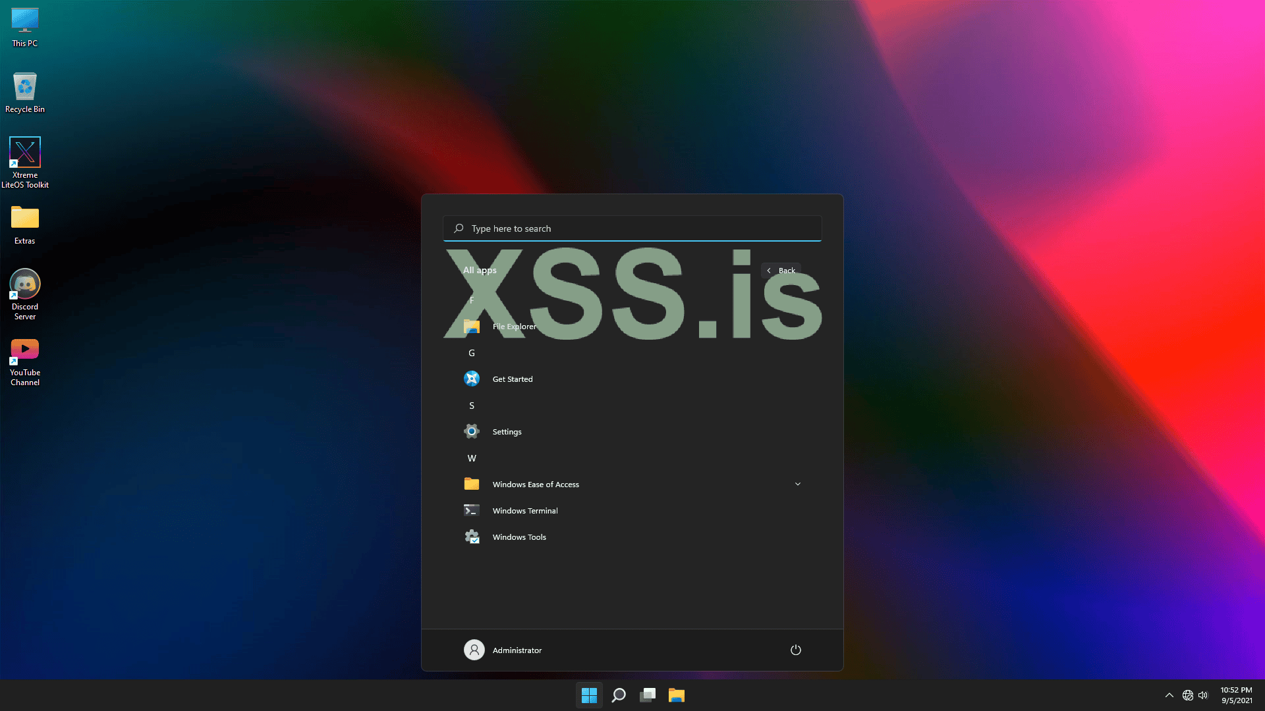The height and width of the screenshot is (711, 1265).
Task: Click the Windows Start button on taskbar
Action: 589,695
